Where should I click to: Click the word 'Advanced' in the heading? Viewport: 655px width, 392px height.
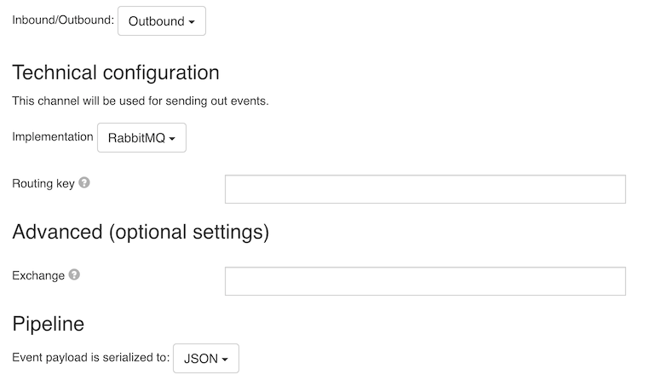[56, 231]
